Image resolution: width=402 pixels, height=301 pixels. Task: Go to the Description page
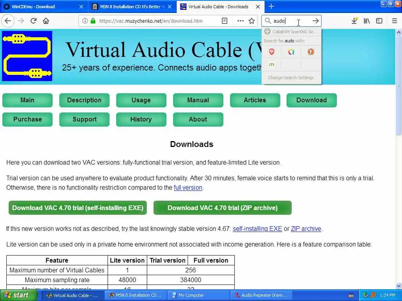click(84, 100)
